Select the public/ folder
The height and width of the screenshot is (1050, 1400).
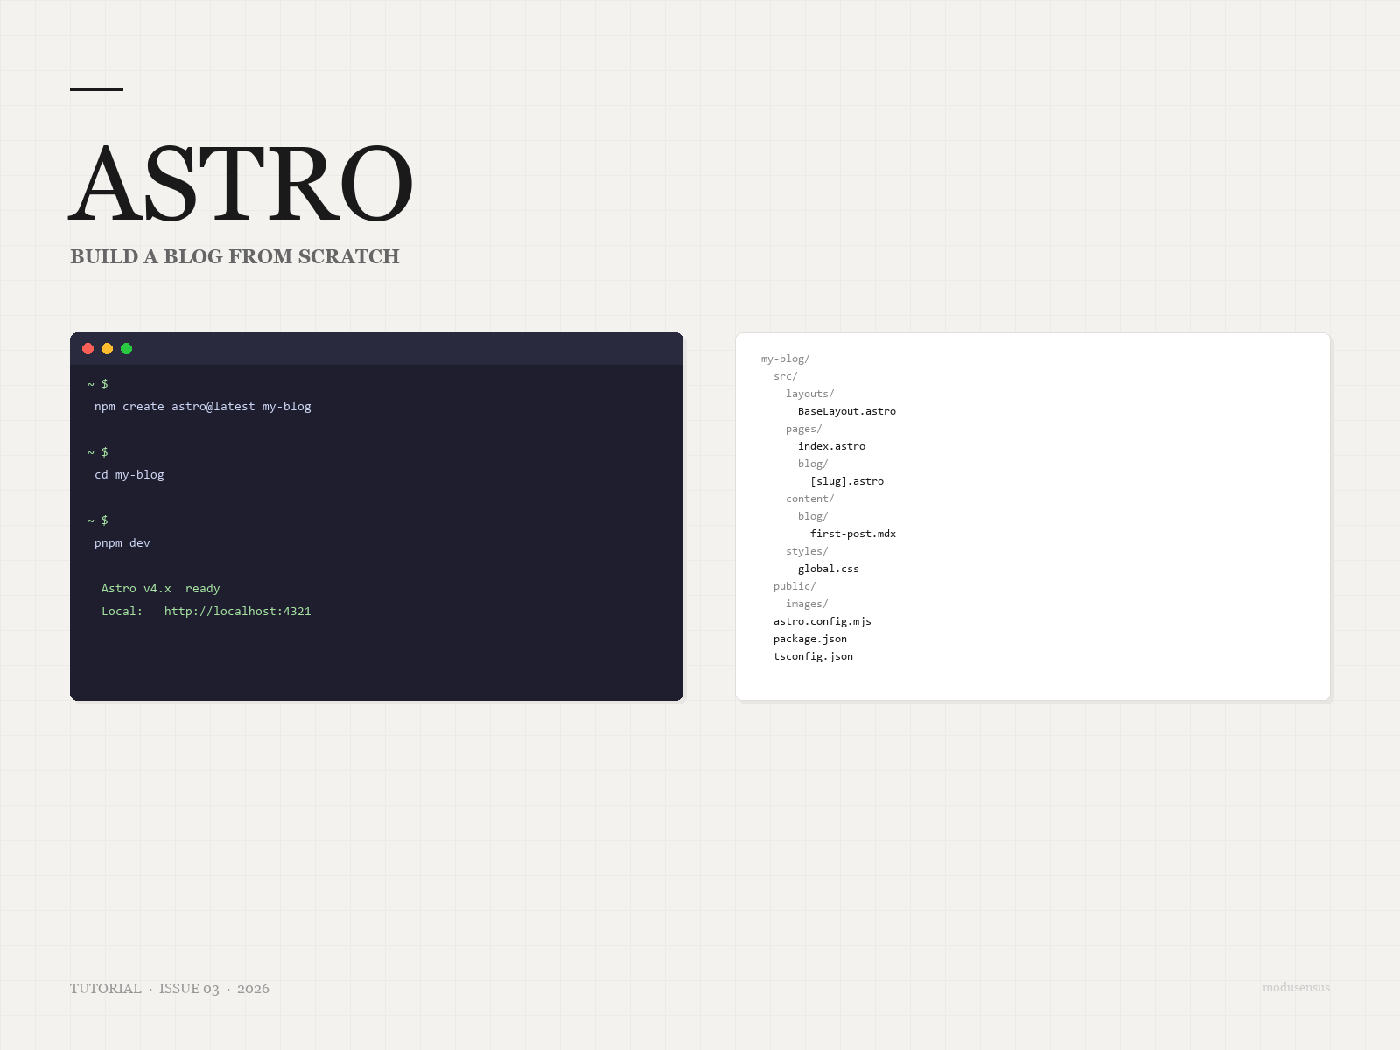tap(794, 586)
